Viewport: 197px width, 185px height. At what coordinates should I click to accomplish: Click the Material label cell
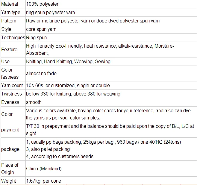pyautogui.click(x=10, y=4)
